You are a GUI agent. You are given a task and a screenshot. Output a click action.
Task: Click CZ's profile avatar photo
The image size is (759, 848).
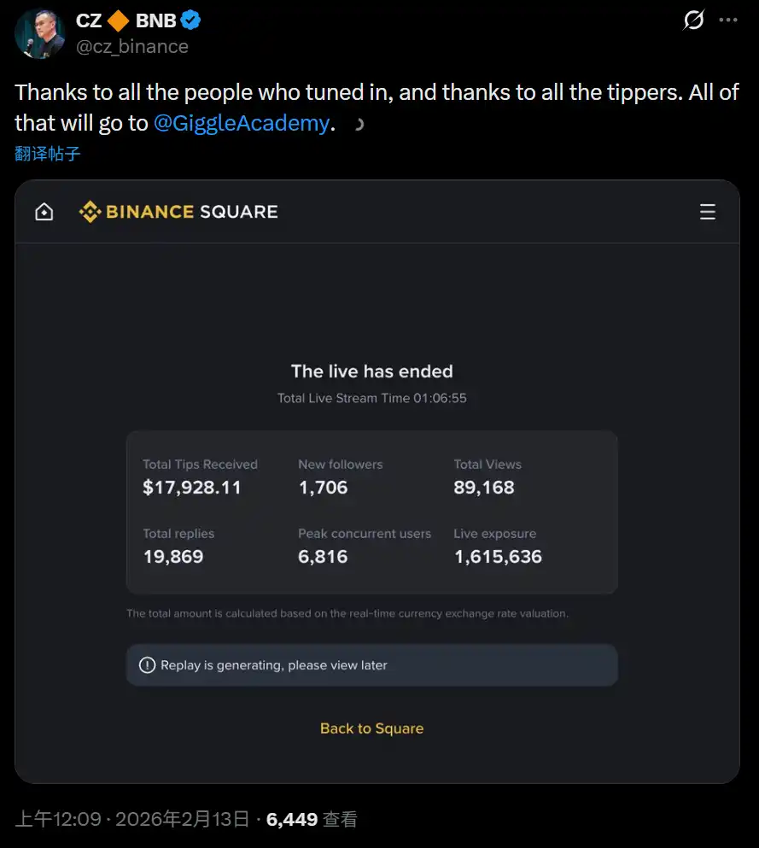[39, 34]
